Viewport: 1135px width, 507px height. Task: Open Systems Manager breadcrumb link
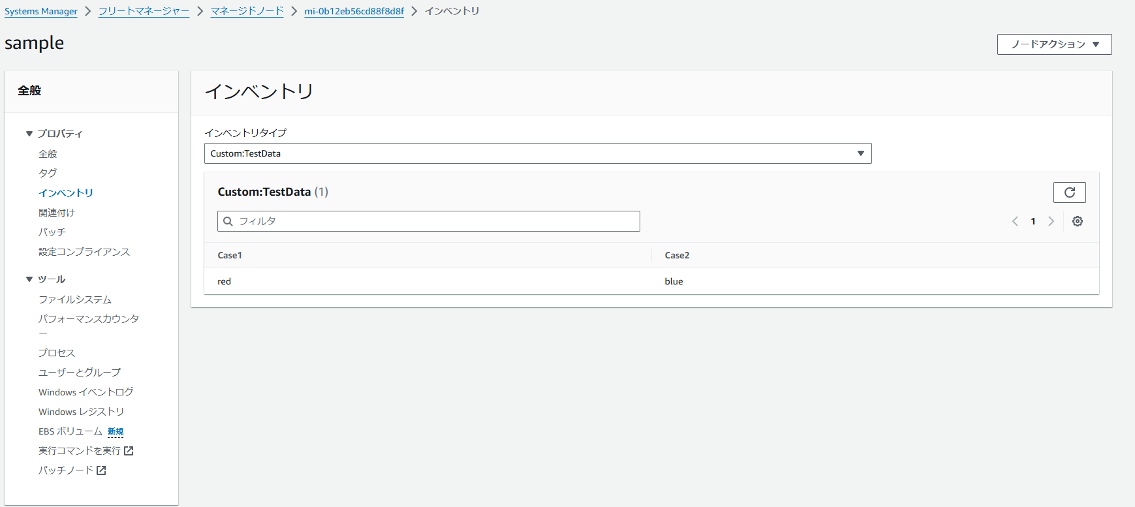click(41, 11)
